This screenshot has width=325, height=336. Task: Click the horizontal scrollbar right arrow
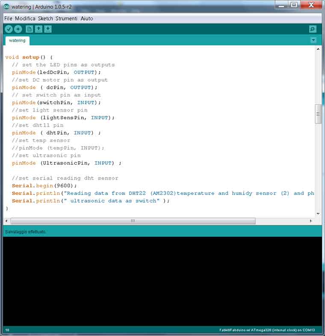pos(310,221)
